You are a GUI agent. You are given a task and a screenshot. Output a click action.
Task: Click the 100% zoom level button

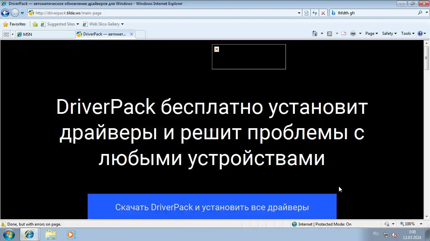(x=407, y=224)
